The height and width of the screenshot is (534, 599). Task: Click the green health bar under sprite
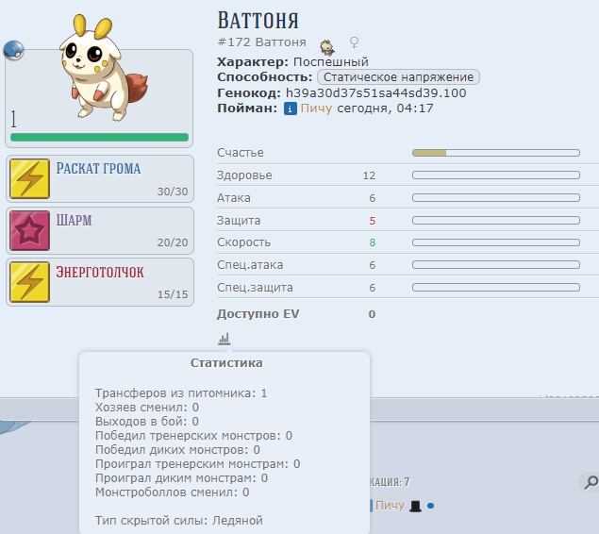99,137
